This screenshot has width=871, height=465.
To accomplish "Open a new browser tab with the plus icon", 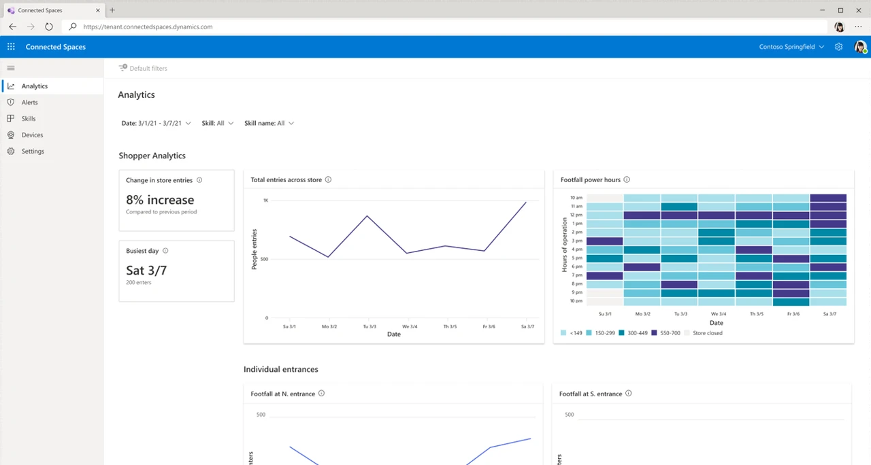I will pyautogui.click(x=112, y=10).
